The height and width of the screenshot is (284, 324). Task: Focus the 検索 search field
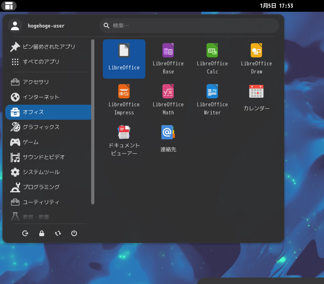click(189, 26)
